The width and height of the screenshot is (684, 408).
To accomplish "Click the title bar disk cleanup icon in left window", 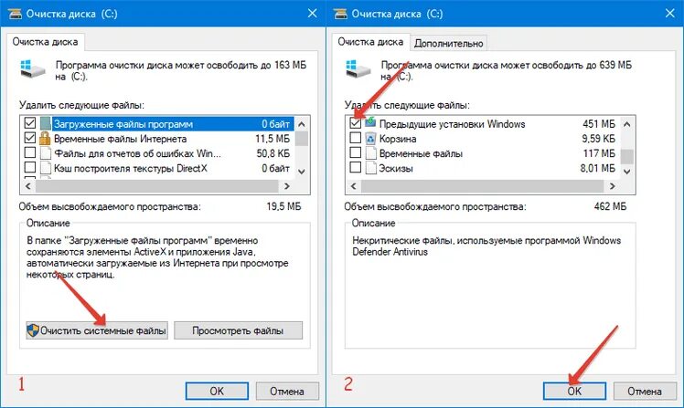I will (x=15, y=14).
